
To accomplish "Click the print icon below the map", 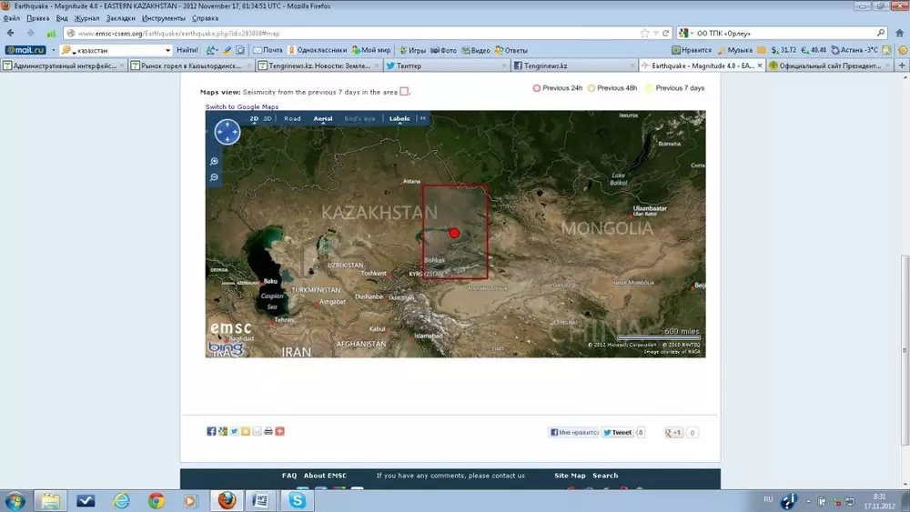I will (x=268, y=431).
